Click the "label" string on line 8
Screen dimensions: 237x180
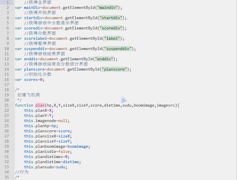coord(112,38)
